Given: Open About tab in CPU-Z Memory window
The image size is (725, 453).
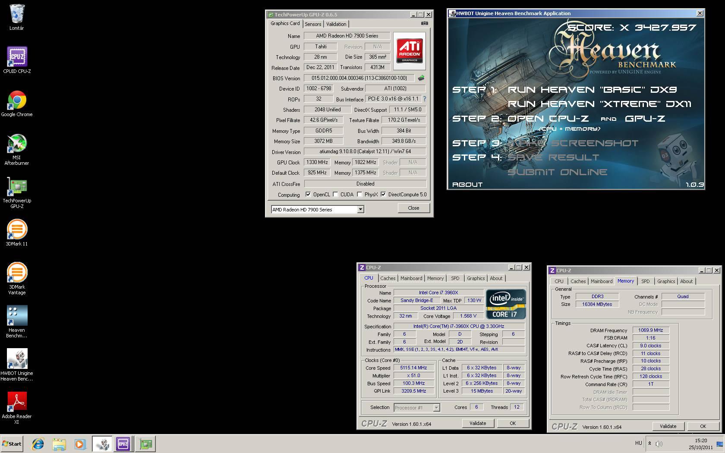Looking at the screenshot, I should click(686, 281).
